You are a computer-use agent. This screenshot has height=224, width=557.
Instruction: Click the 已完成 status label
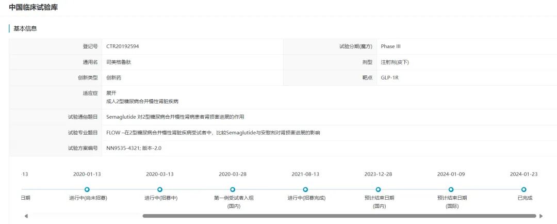[525, 198]
